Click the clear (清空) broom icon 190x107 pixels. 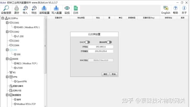click(x=17, y=10)
